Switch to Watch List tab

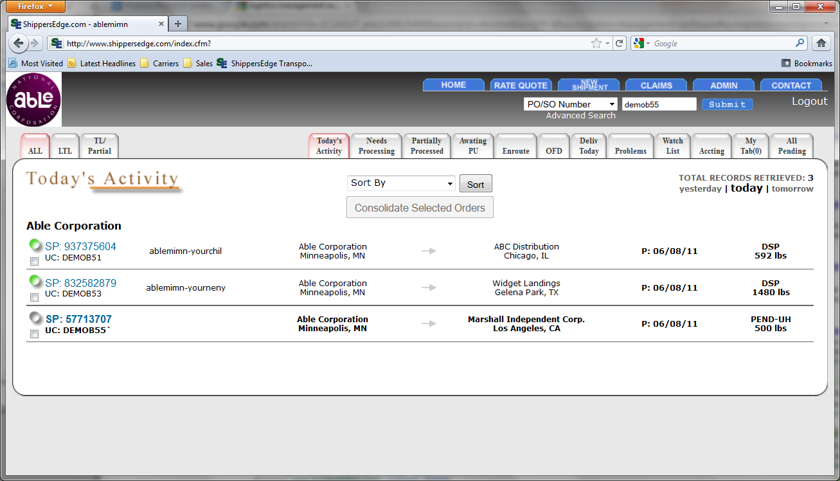pyautogui.click(x=673, y=146)
